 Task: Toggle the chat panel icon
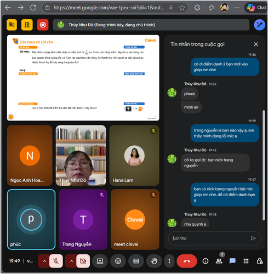232,261
